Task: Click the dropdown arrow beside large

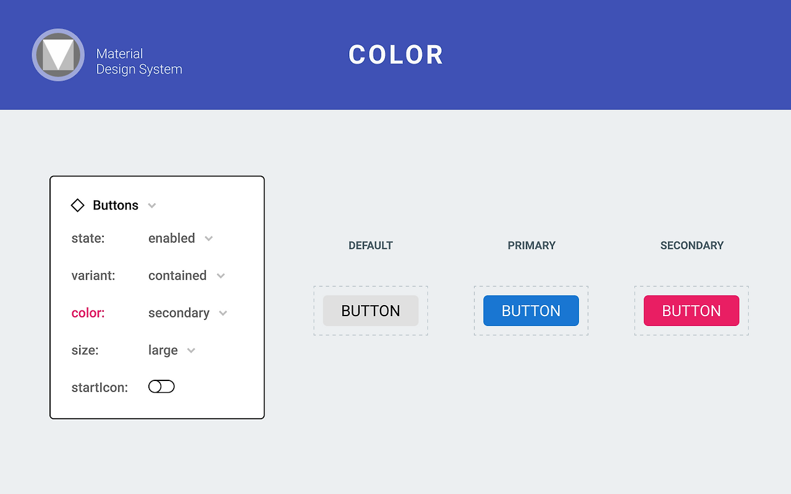Action: [192, 350]
